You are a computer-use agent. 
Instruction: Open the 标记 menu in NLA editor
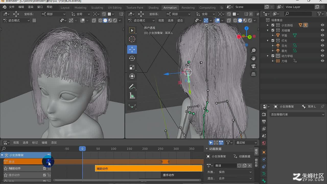[x=35, y=143]
